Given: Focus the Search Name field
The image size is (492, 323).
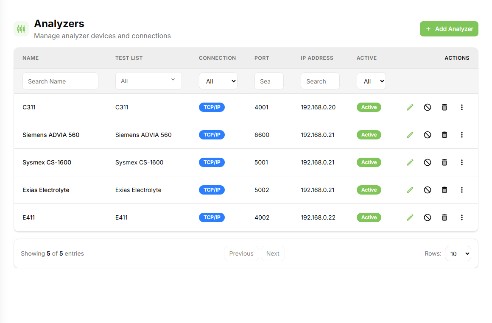Looking at the screenshot, I should tap(60, 81).
